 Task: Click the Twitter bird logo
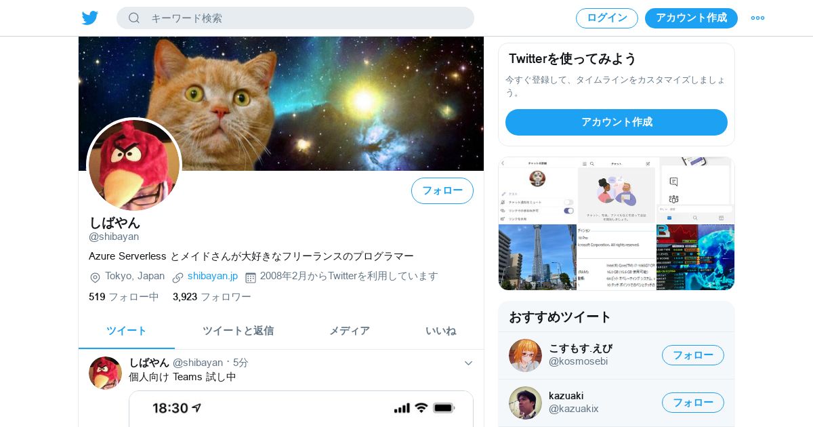[90, 18]
